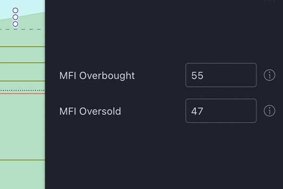The height and width of the screenshot is (189, 283).
Task: Open the info tooltip for MFI Oversold
Action: tap(269, 111)
